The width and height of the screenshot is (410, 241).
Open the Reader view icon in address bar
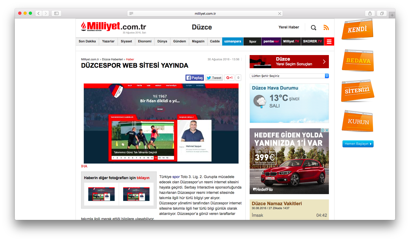point(131,13)
